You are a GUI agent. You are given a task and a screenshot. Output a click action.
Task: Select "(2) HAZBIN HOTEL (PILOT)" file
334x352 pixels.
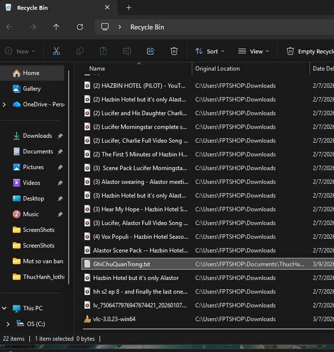(208, 86)
